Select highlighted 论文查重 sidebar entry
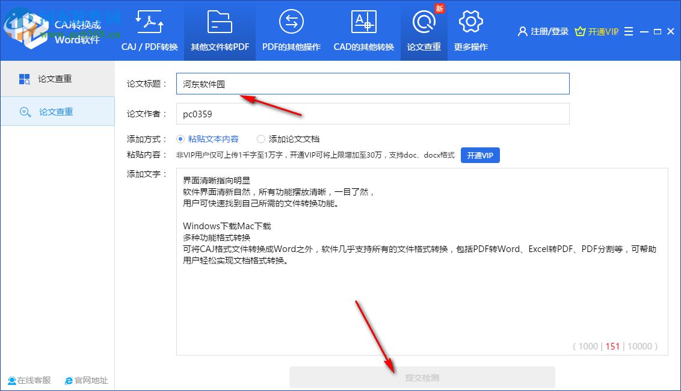The image size is (681, 391). (57, 112)
